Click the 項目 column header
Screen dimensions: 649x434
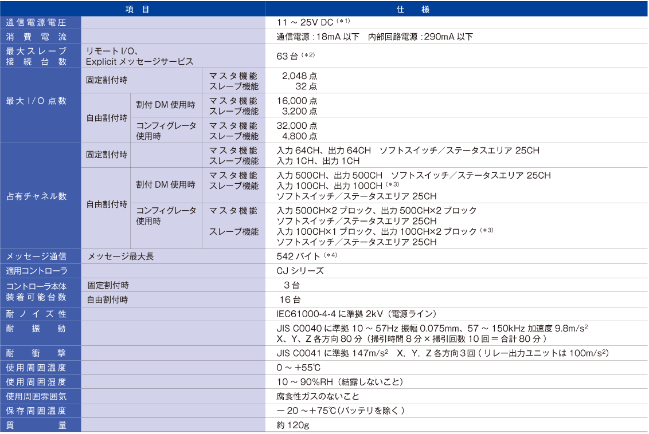tap(133, 9)
